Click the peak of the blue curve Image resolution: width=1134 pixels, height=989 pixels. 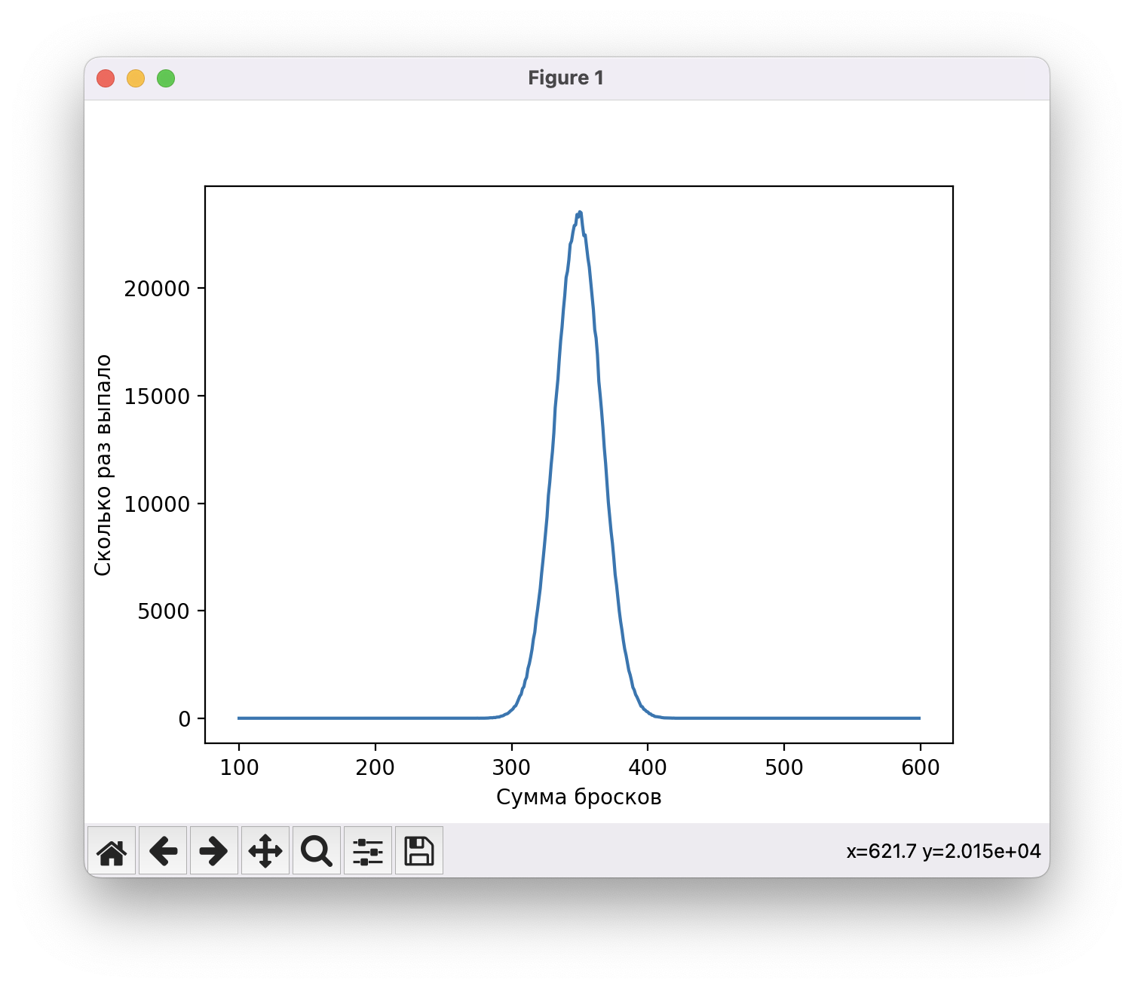tap(579, 213)
